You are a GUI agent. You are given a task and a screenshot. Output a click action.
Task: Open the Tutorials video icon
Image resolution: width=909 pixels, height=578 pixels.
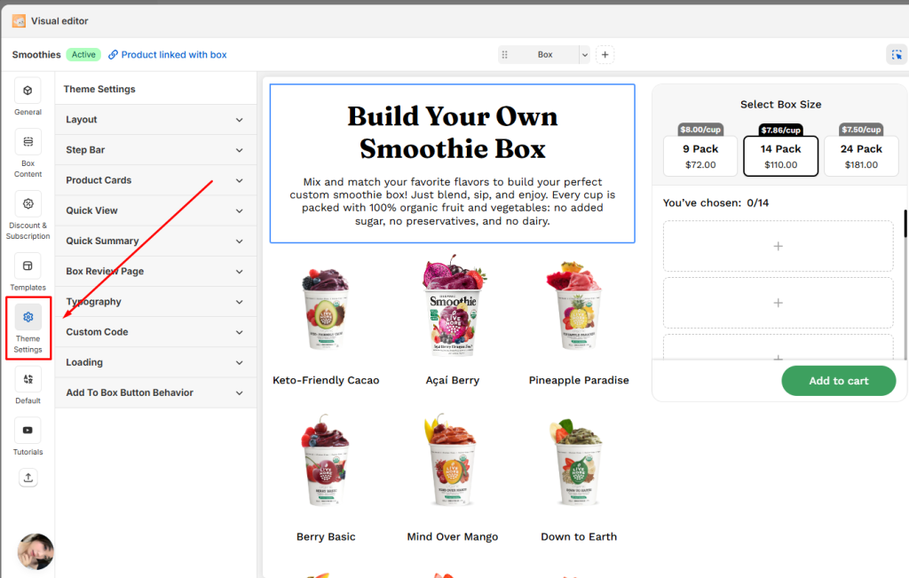28,431
